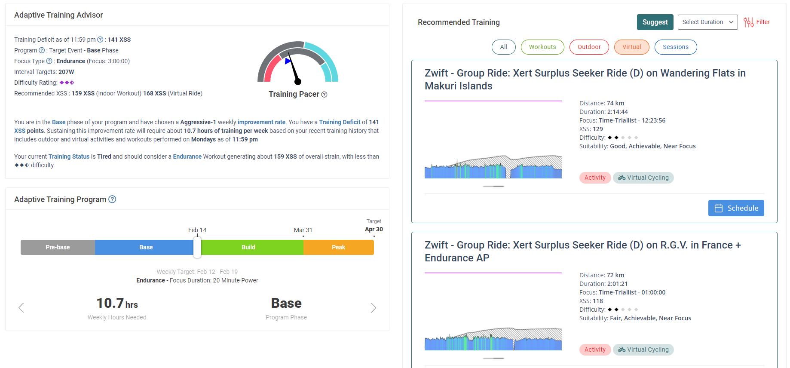Go to the previous week with the left chevron
790x368 pixels.
coord(21,308)
